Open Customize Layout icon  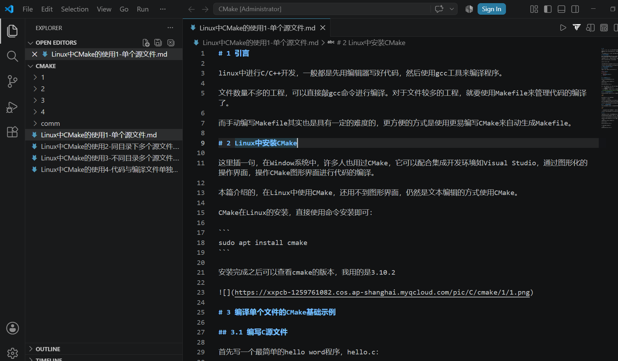[534, 9]
